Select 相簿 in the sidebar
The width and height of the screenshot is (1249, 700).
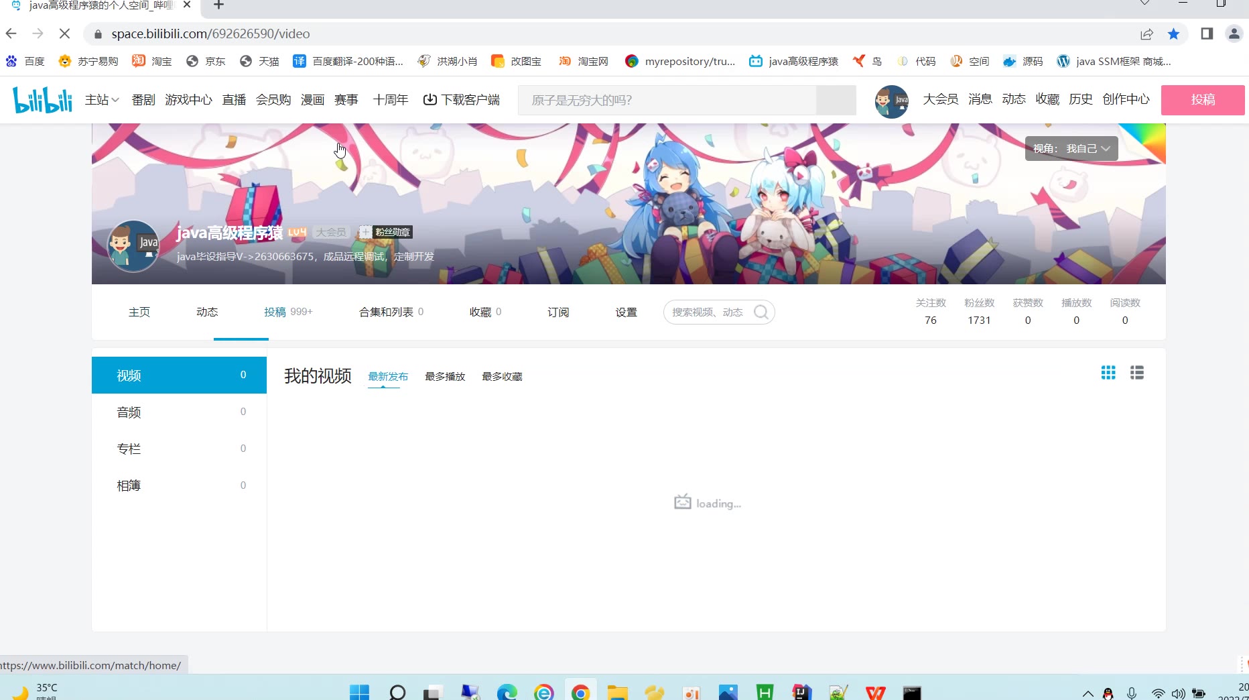click(179, 485)
